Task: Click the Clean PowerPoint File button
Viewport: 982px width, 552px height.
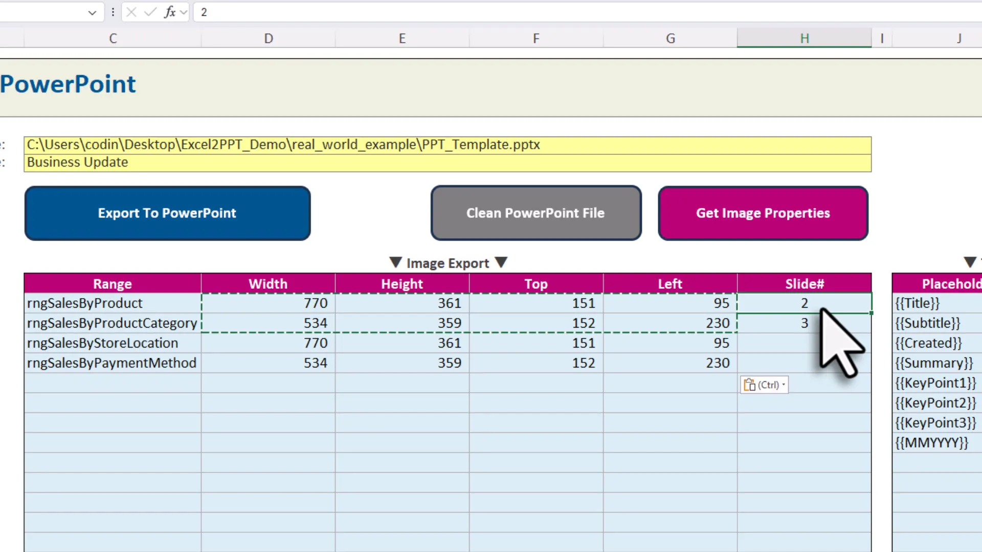Action: [x=535, y=213]
